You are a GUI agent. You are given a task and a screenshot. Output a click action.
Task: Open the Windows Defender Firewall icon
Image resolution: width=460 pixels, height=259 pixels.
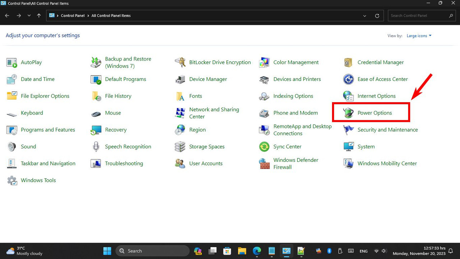click(264, 163)
